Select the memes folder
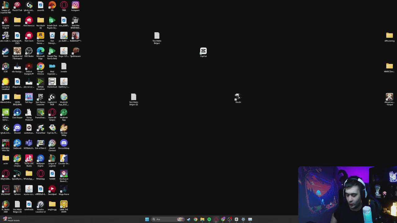397x223 pixels. click(17, 22)
